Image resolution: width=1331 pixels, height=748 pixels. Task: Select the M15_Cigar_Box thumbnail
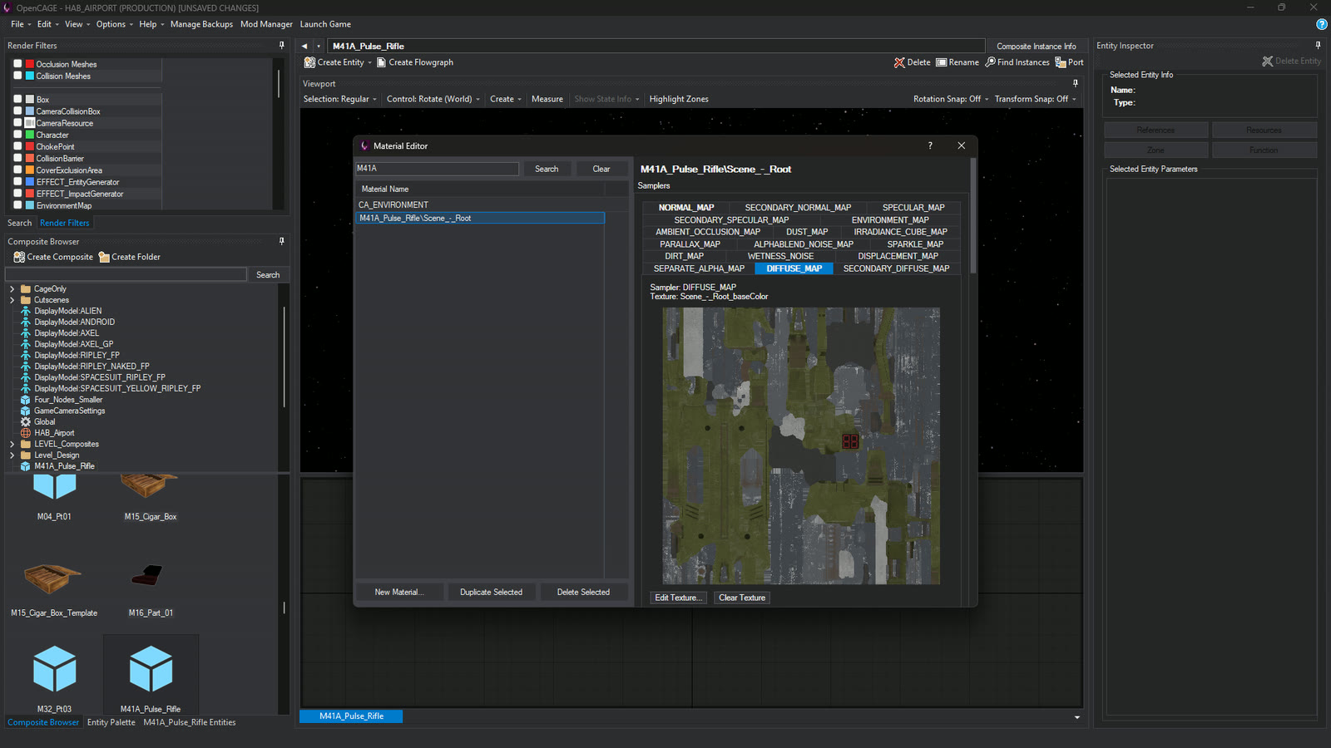[151, 497]
